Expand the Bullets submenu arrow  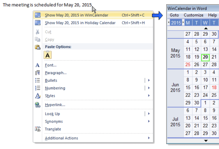point(149,80)
